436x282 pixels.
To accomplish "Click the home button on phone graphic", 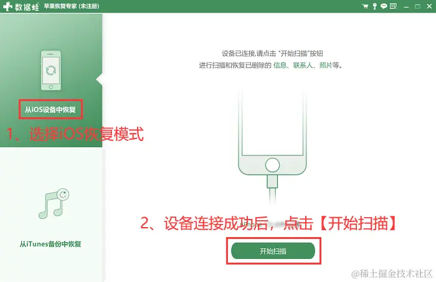I will [x=272, y=165].
